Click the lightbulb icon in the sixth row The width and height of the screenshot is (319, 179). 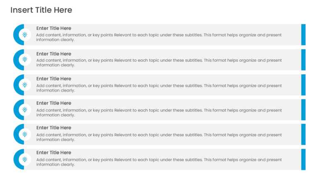25,159
